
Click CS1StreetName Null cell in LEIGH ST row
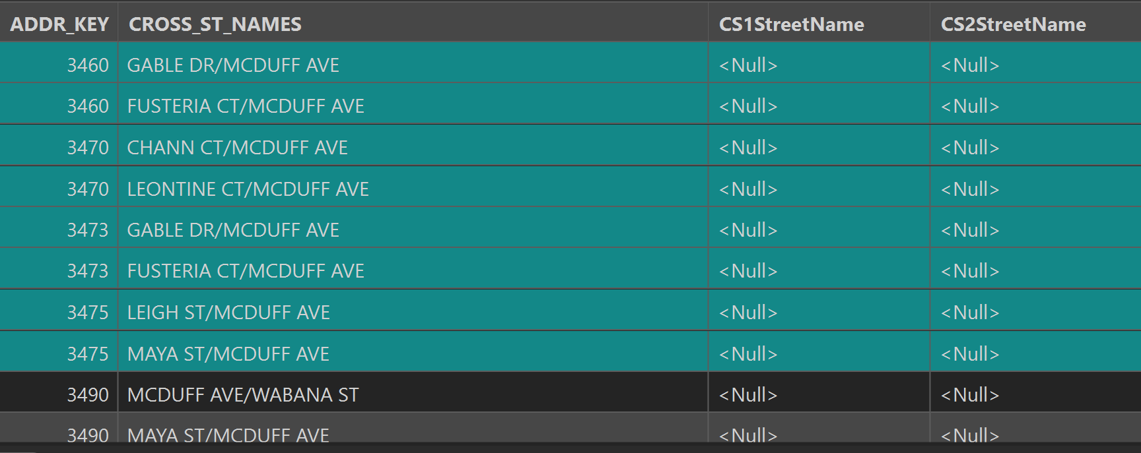click(748, 313)
